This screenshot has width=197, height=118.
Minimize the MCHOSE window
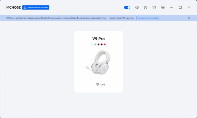point(172,7)
